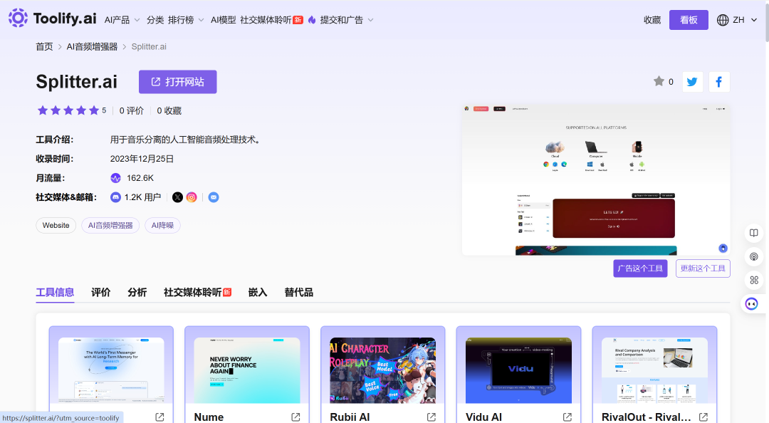Open the Rubii AI card thumbnail

pyautogui.click(x=383, y=370)
